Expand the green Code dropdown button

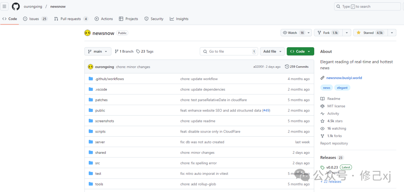coord(300,51)
